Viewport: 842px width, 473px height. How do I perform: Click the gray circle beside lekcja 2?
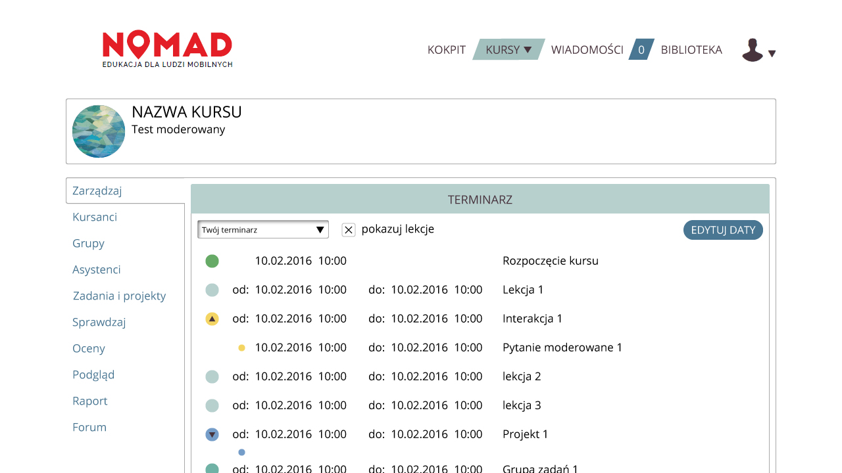click(212, 376)
